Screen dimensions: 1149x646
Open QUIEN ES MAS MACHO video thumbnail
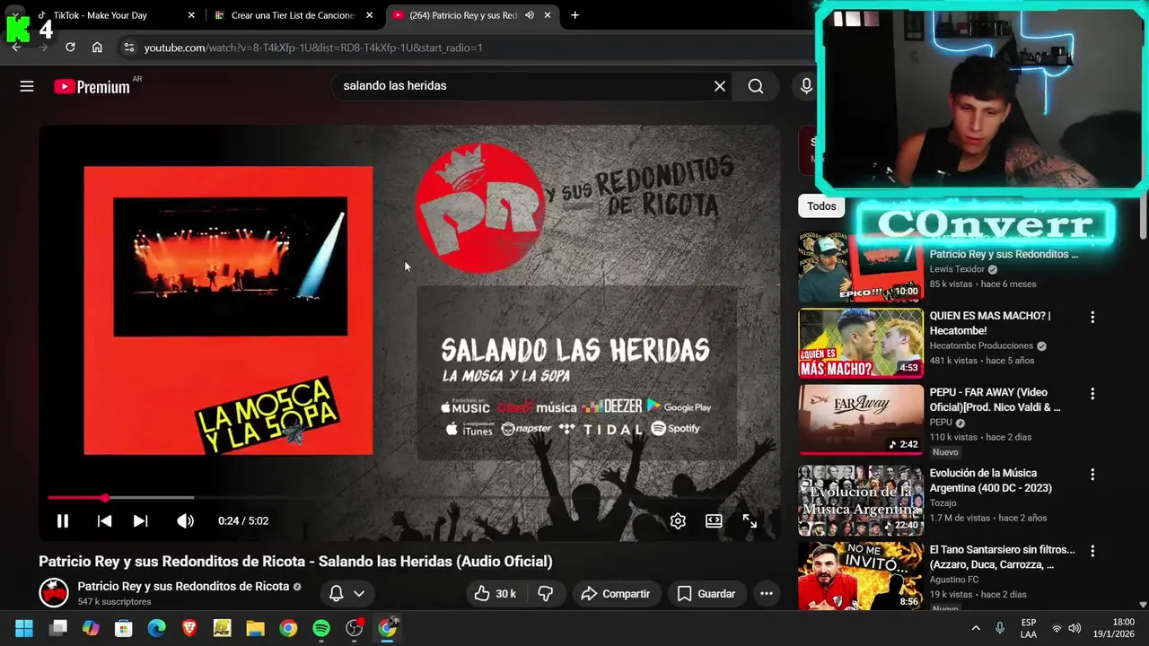point(861,344)
